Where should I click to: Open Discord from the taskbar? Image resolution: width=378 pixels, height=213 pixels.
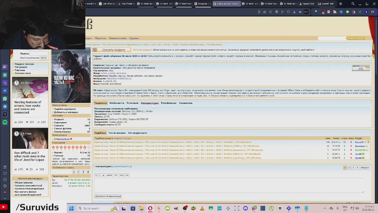(245, 208)
